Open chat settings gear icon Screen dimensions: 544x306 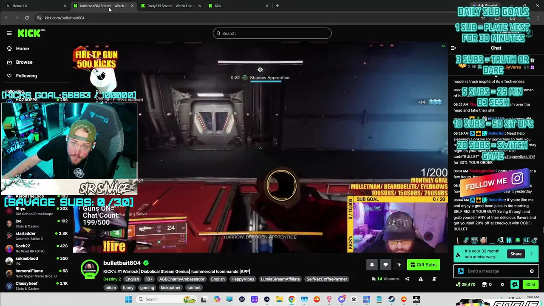(502, 285)
